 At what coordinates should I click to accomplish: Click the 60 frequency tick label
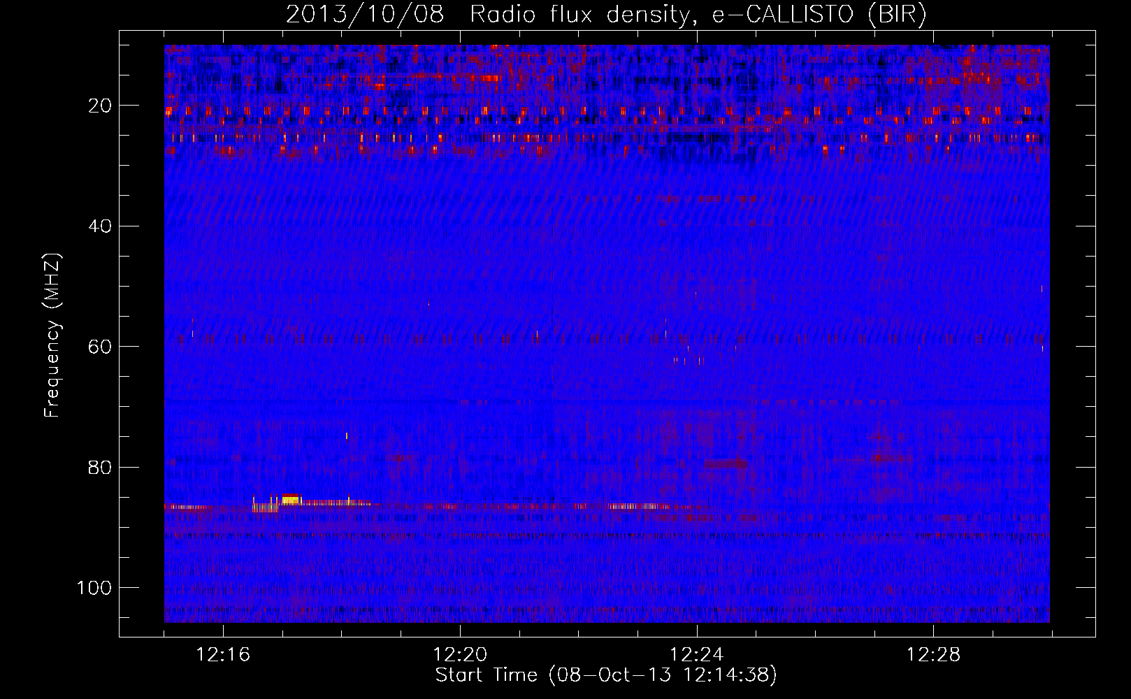pos(101,347)
